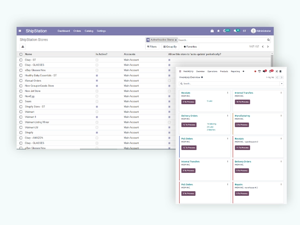This screenshot has height=225, width=300.
Task: Focus the ShipStation Search field
Action: [222, 40]
